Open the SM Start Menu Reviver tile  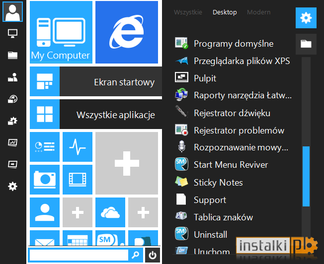(x=110, y=238)
